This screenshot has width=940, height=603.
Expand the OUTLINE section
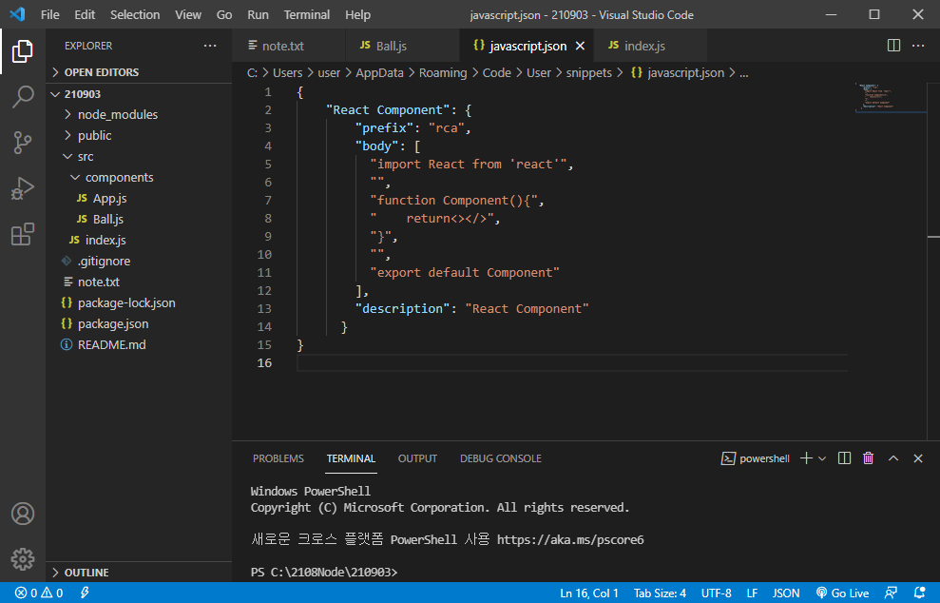tap(139, 573)
